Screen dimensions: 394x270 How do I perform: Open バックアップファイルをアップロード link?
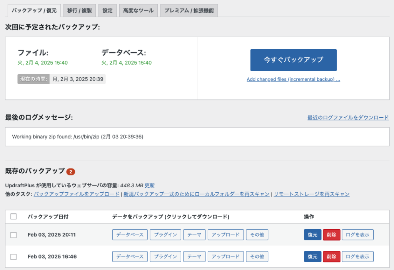click(x=78, y=194)
